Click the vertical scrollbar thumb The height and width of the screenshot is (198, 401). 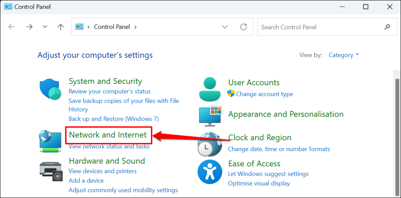click(x=397, y=137)
